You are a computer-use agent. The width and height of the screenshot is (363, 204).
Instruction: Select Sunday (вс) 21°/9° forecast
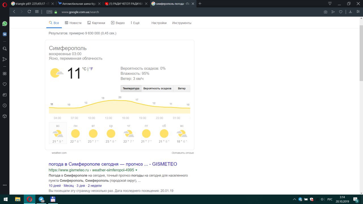(58, 133)
